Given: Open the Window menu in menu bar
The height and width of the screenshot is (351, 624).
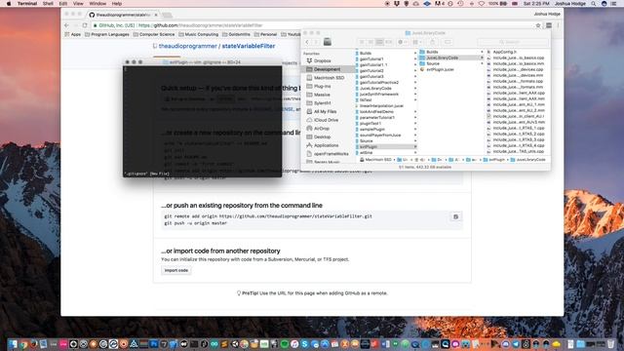Looking at the screenshot, I should coord(97,3).
